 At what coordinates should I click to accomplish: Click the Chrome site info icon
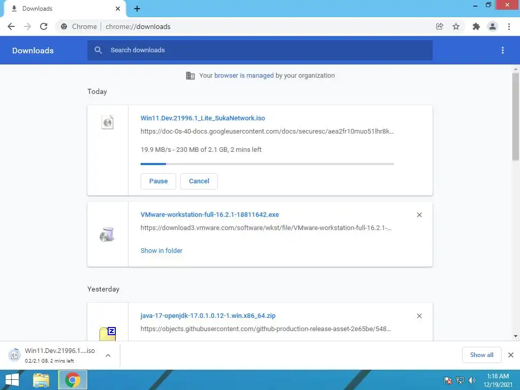coord(64,26)
